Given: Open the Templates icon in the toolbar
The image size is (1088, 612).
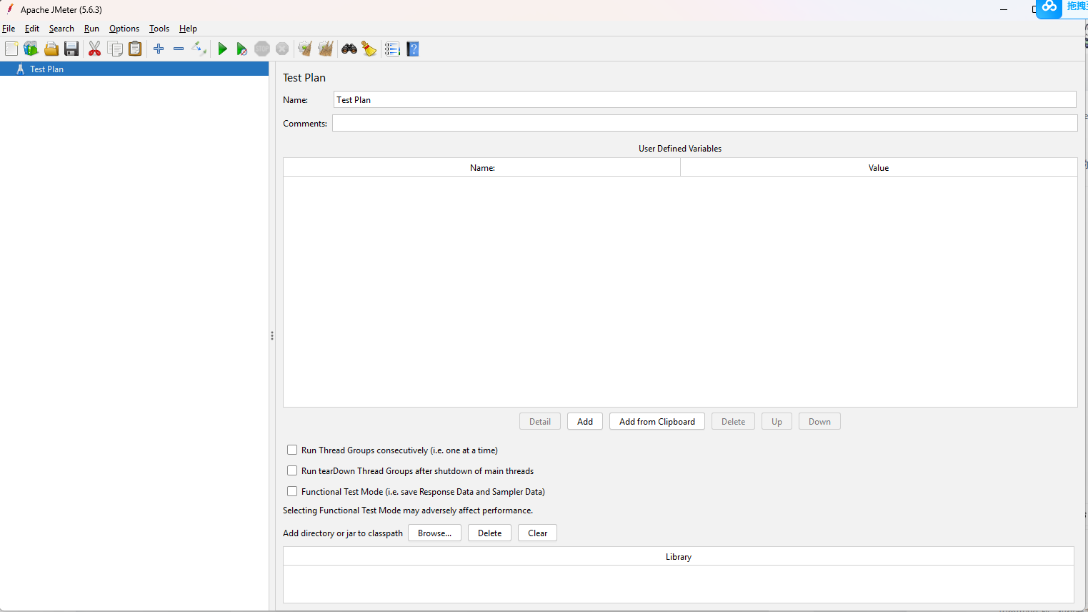Looking at the screenshot, I should (x=31, y=49).
